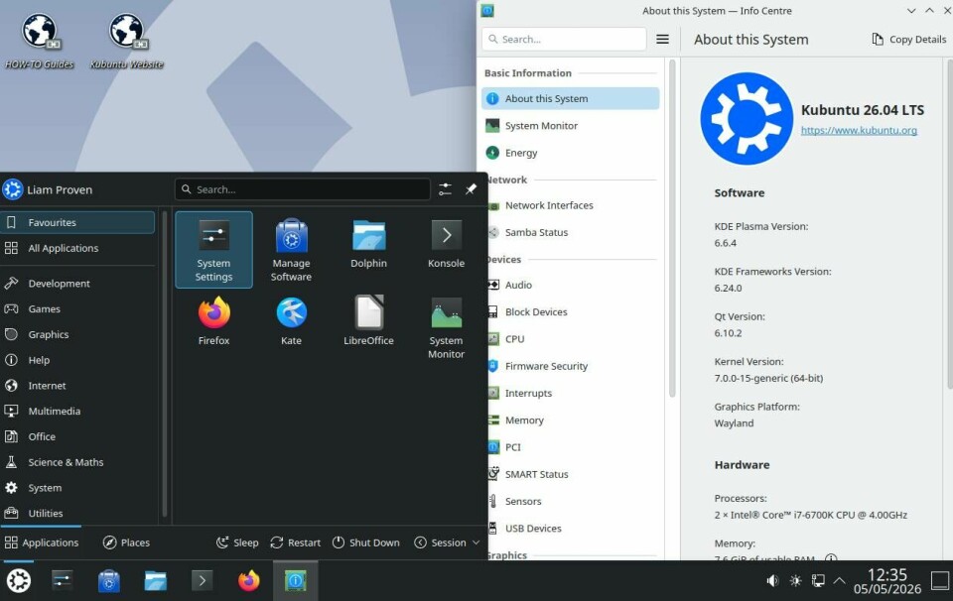953x601 pixels.
Task: Open the volume tray icon
Action: (x=772, y=581)
